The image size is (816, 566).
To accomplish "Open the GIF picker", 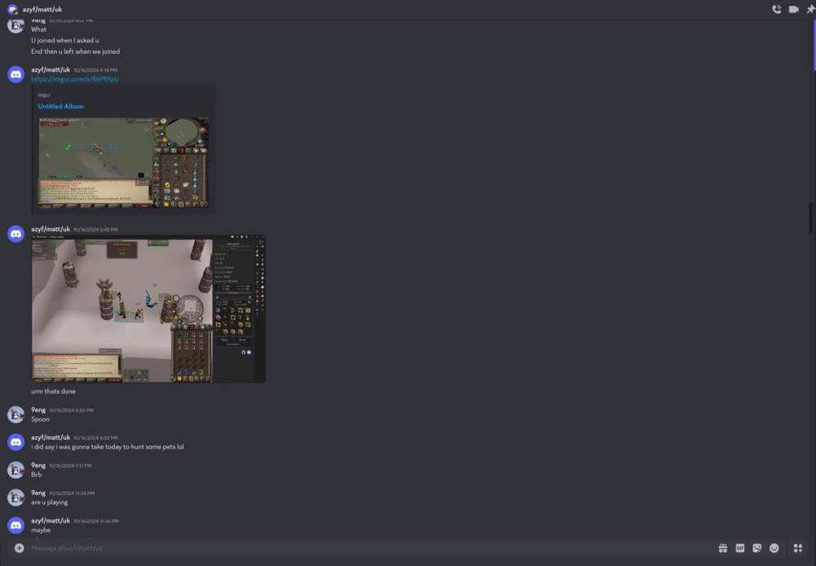I will click(x=740, y=548).
